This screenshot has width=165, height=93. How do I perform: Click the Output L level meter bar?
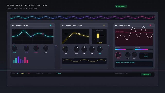point(124,49)
